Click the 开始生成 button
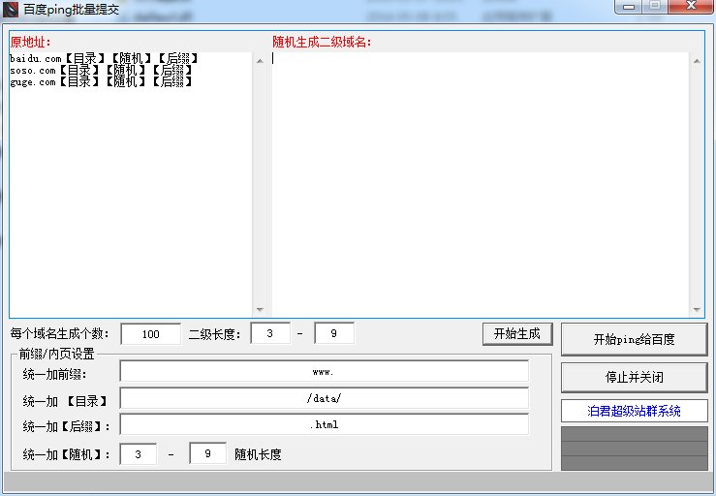The height and width of the screenshot is (496, 716). point(517,334)
